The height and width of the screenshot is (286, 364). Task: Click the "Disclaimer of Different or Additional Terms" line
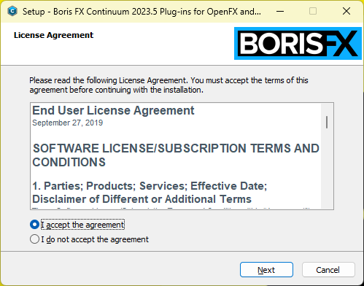point(142,199)
